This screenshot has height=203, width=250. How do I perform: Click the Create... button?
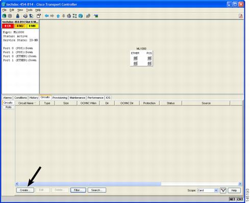[25, 190]
